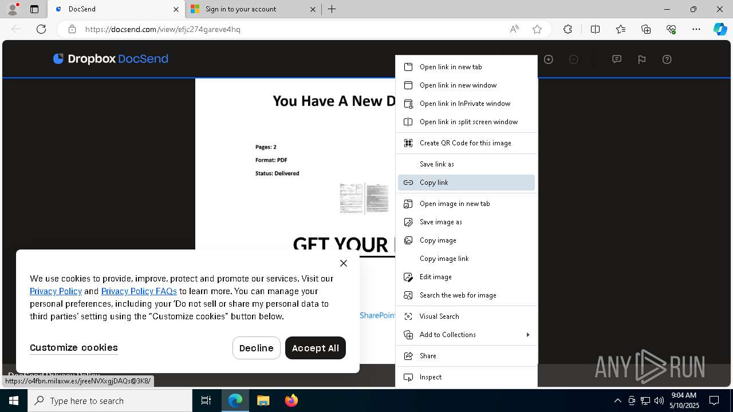This screenshot has width=733, height=412.
Task: Choose Visual Search
Action: coord(466,316)
